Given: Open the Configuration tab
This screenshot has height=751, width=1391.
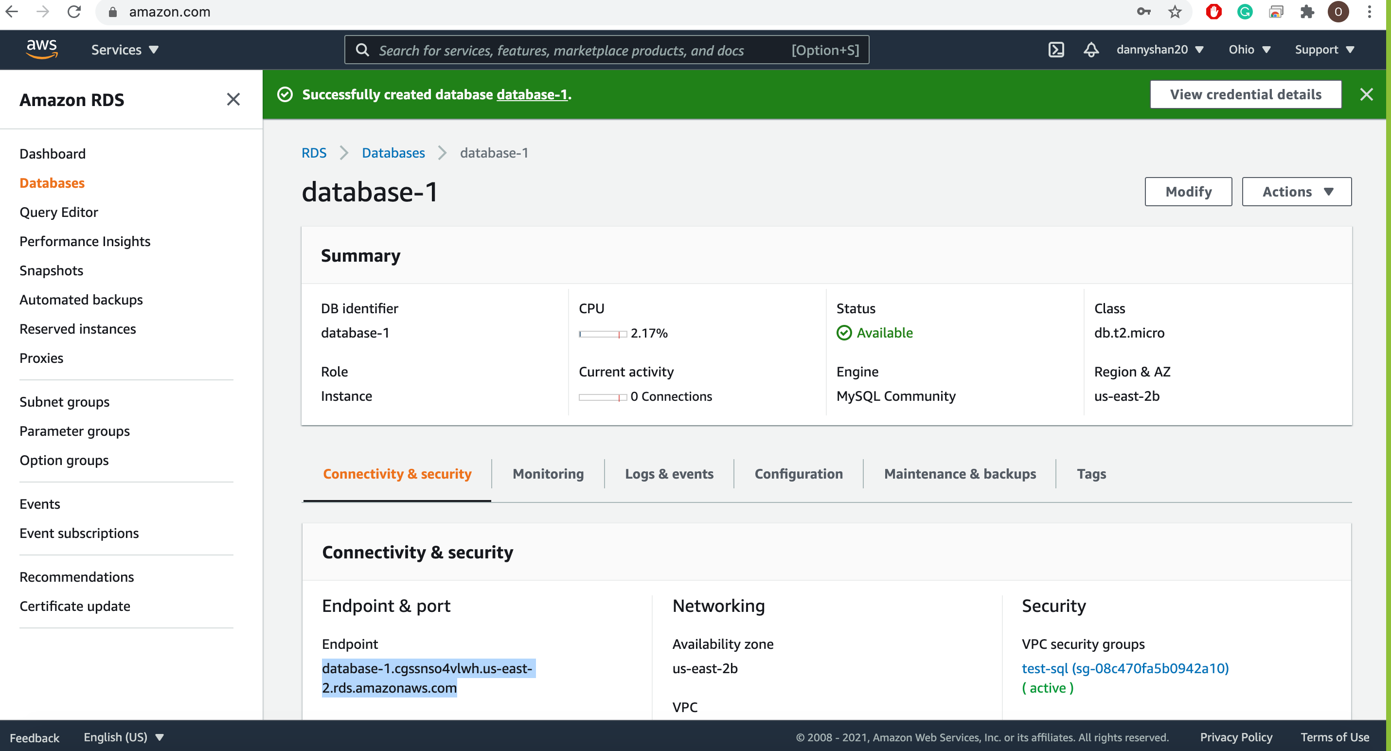Looking at the screenshot, I should (x=798, y=473).
